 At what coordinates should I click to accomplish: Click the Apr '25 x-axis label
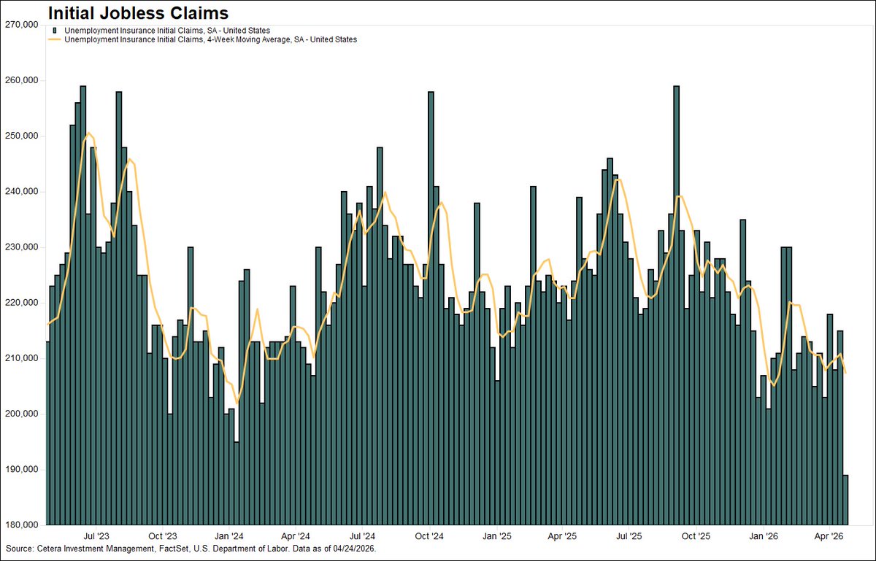pos(563,535)
